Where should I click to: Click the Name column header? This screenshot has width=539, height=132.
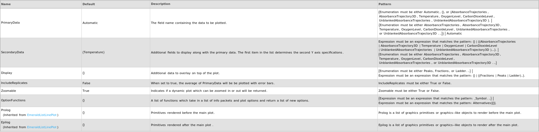[x=6, y=4]
